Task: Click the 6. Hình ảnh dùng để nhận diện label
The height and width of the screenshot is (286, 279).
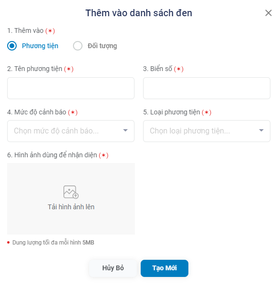Action: click(x=58, y=155)
